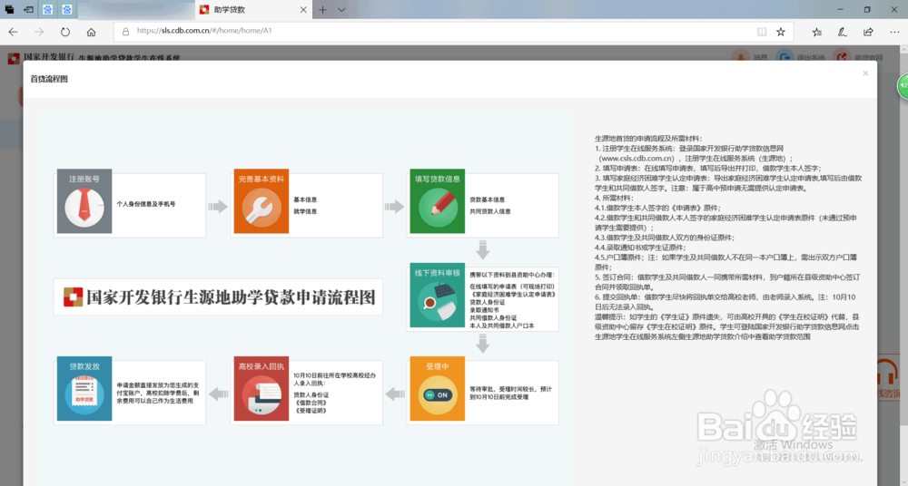This screenshot has height=486, width=908.
Task: Click the 注册账号 tie icon
Action: (84, 207)
